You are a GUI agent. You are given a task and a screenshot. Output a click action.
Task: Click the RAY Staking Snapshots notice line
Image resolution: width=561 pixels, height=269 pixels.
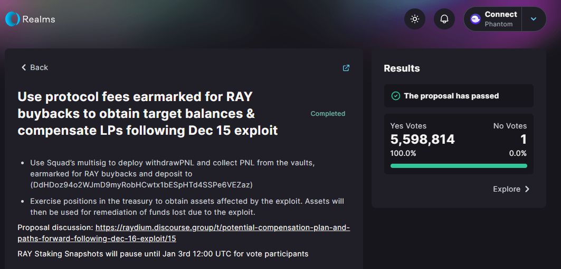tap(163, 254)
